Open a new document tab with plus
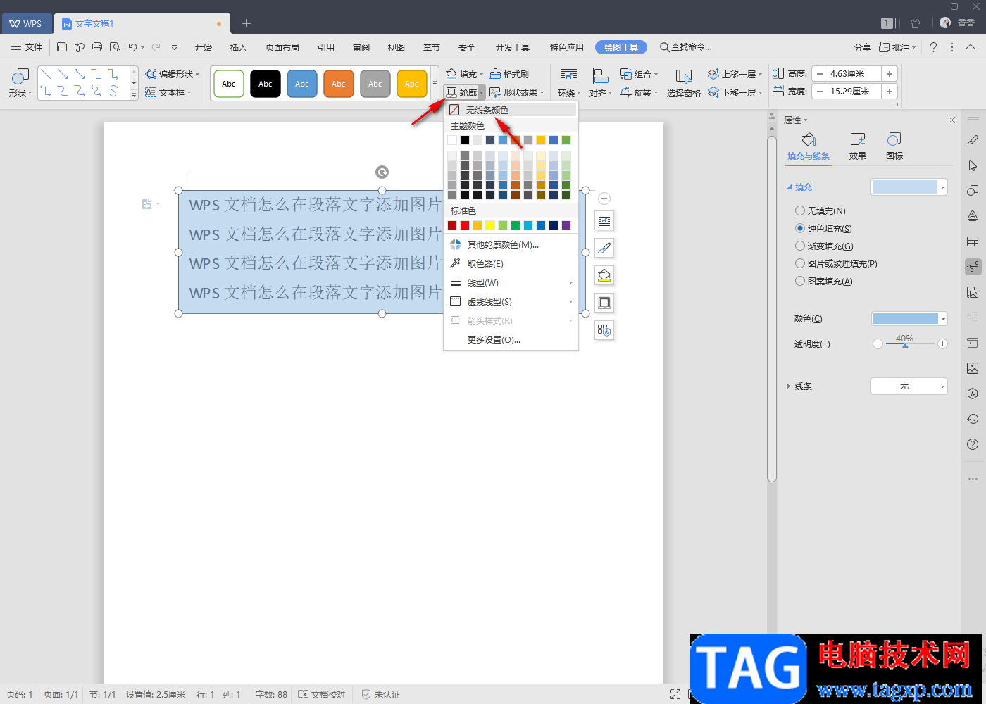This screenshot has width=986, height=704. 246,23
